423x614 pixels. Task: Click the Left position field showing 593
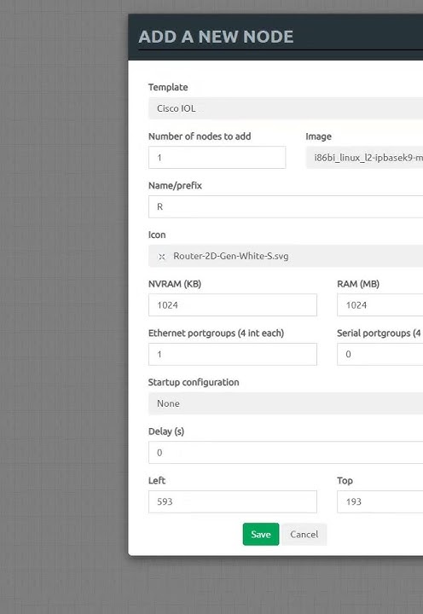[233, 501]
